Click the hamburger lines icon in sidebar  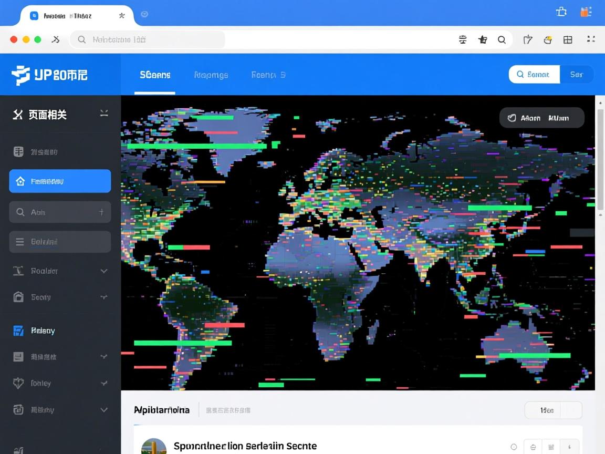20,242
